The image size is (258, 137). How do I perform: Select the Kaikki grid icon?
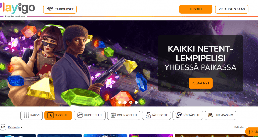click(x=26, y=115)
